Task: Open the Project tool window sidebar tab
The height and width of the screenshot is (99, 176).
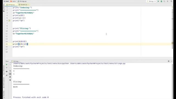Action: (x=4, y=8)
